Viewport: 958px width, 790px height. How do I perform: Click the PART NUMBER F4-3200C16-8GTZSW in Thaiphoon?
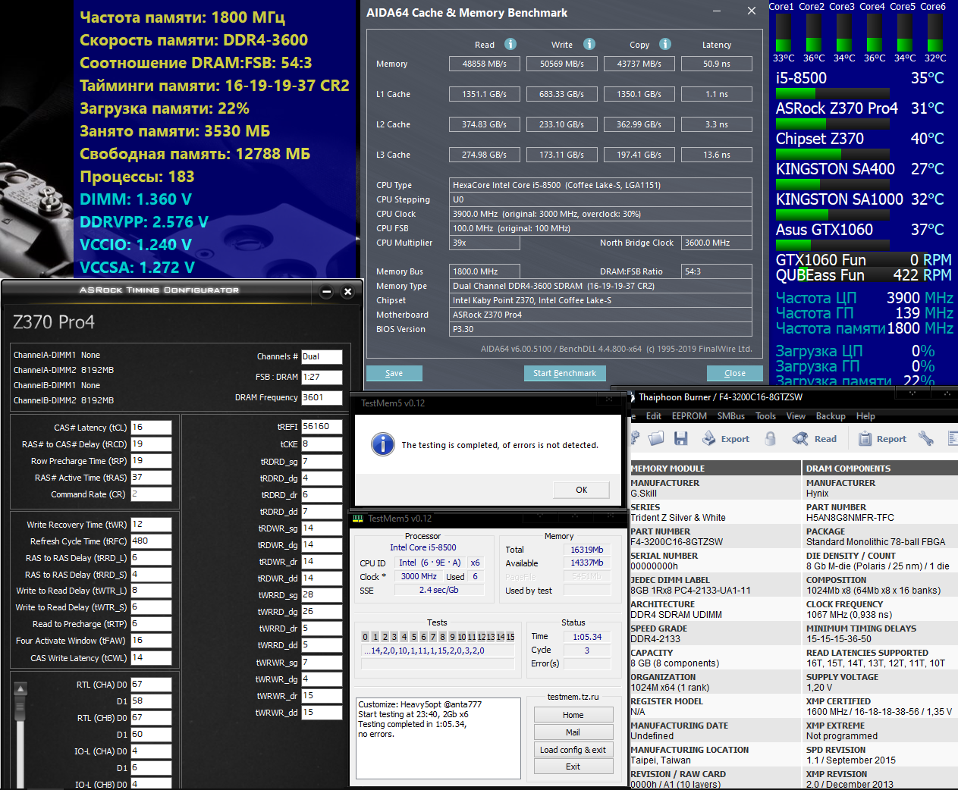coord(677,542)
